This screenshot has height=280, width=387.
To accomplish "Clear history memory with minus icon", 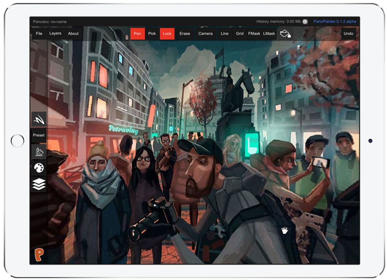I will click(x=305, y=22).
